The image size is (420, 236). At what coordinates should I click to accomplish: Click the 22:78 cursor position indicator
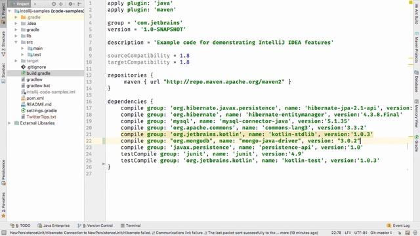coord(336,233)
